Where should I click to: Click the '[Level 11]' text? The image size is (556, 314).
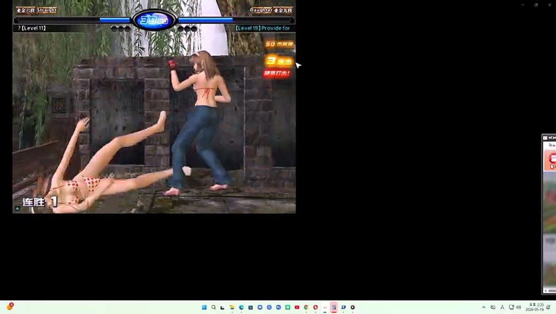[x=34, y=28]
